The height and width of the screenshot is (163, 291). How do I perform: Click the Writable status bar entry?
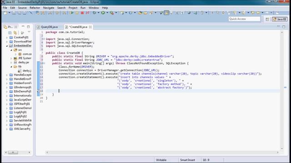[161, 160]
